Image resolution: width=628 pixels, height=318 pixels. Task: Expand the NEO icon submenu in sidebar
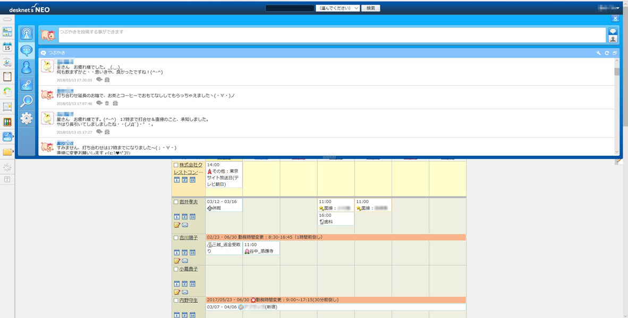(7, 137)
